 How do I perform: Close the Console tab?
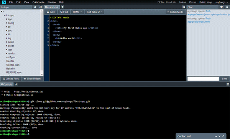2,84
